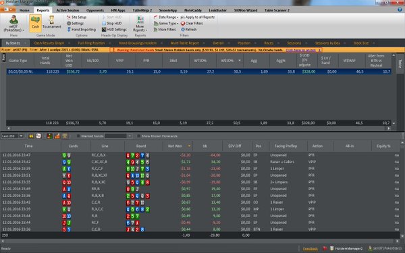This screenshot has width=405, height=253.
Task: Open the Settings gear option
Action: coord(75,23)
